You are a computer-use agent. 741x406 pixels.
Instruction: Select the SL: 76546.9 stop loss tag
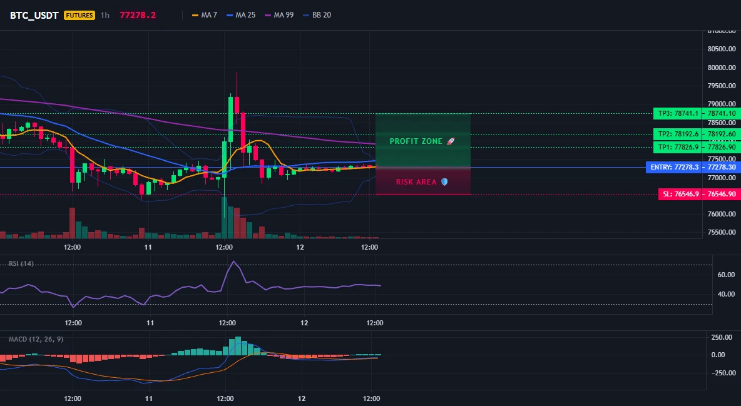point(680,195)
